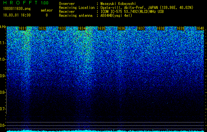Click the meteor count value 0
The width and height of the screenshot is (207, 132).
(47, 15)
